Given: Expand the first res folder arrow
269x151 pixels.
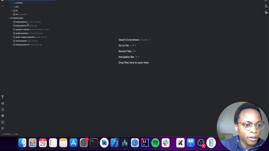Looking at the screenshot, I should [11, 10].
